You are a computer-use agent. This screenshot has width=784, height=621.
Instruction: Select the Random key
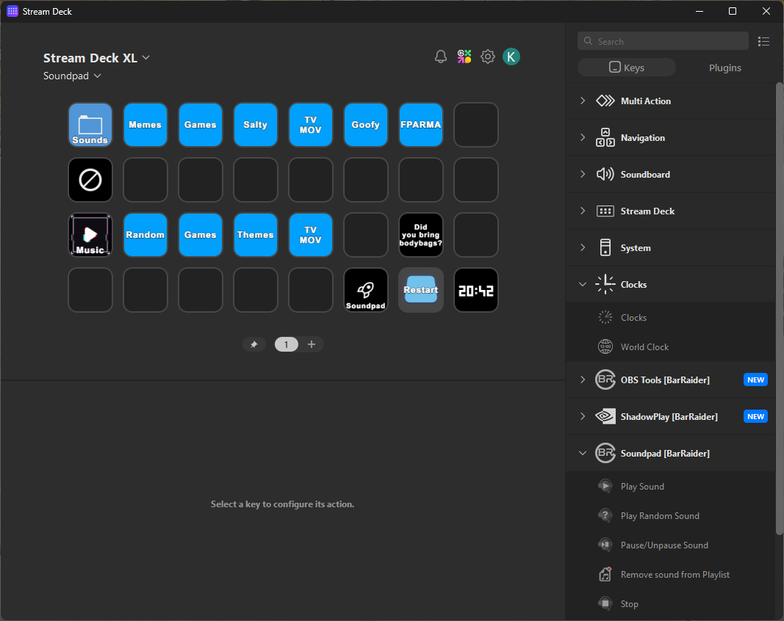pos(145,235)
